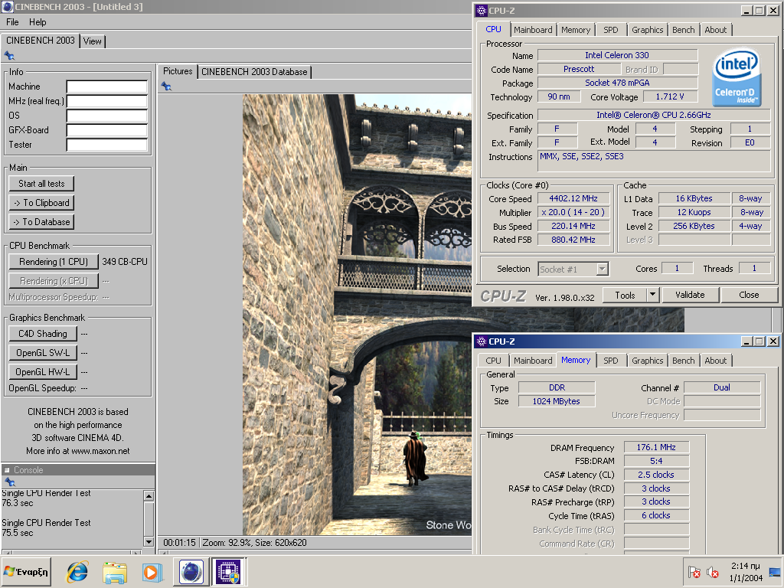This screenshot has height=588, width=784.
Task: Open the Bench tab in the upper CPU-Z window
Action: (x=683, y=30)
